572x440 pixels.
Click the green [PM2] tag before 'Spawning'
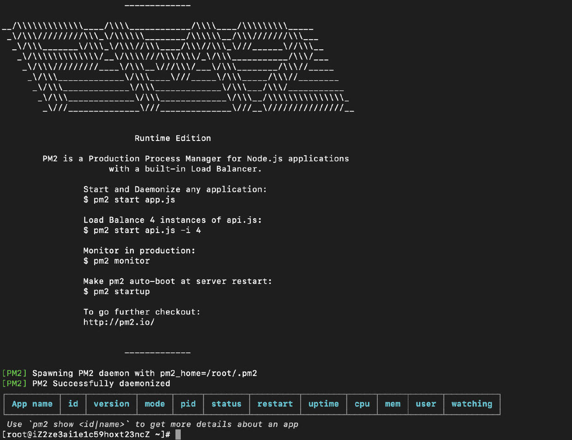click(x=14, y=373)
